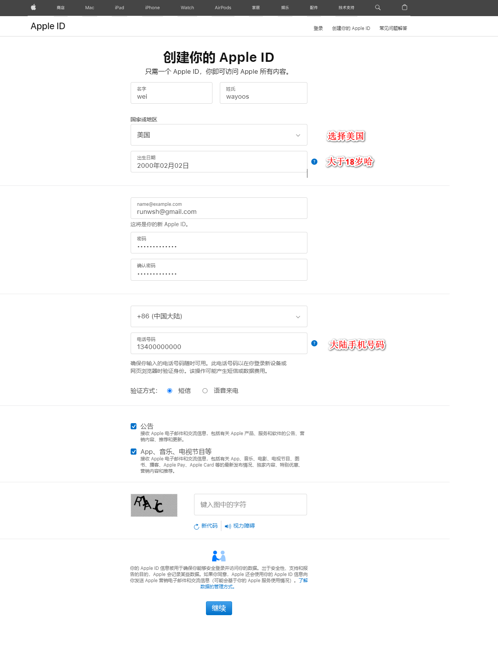
Task: Click the 出生日期 date field
Action: (x=219, y=162)
